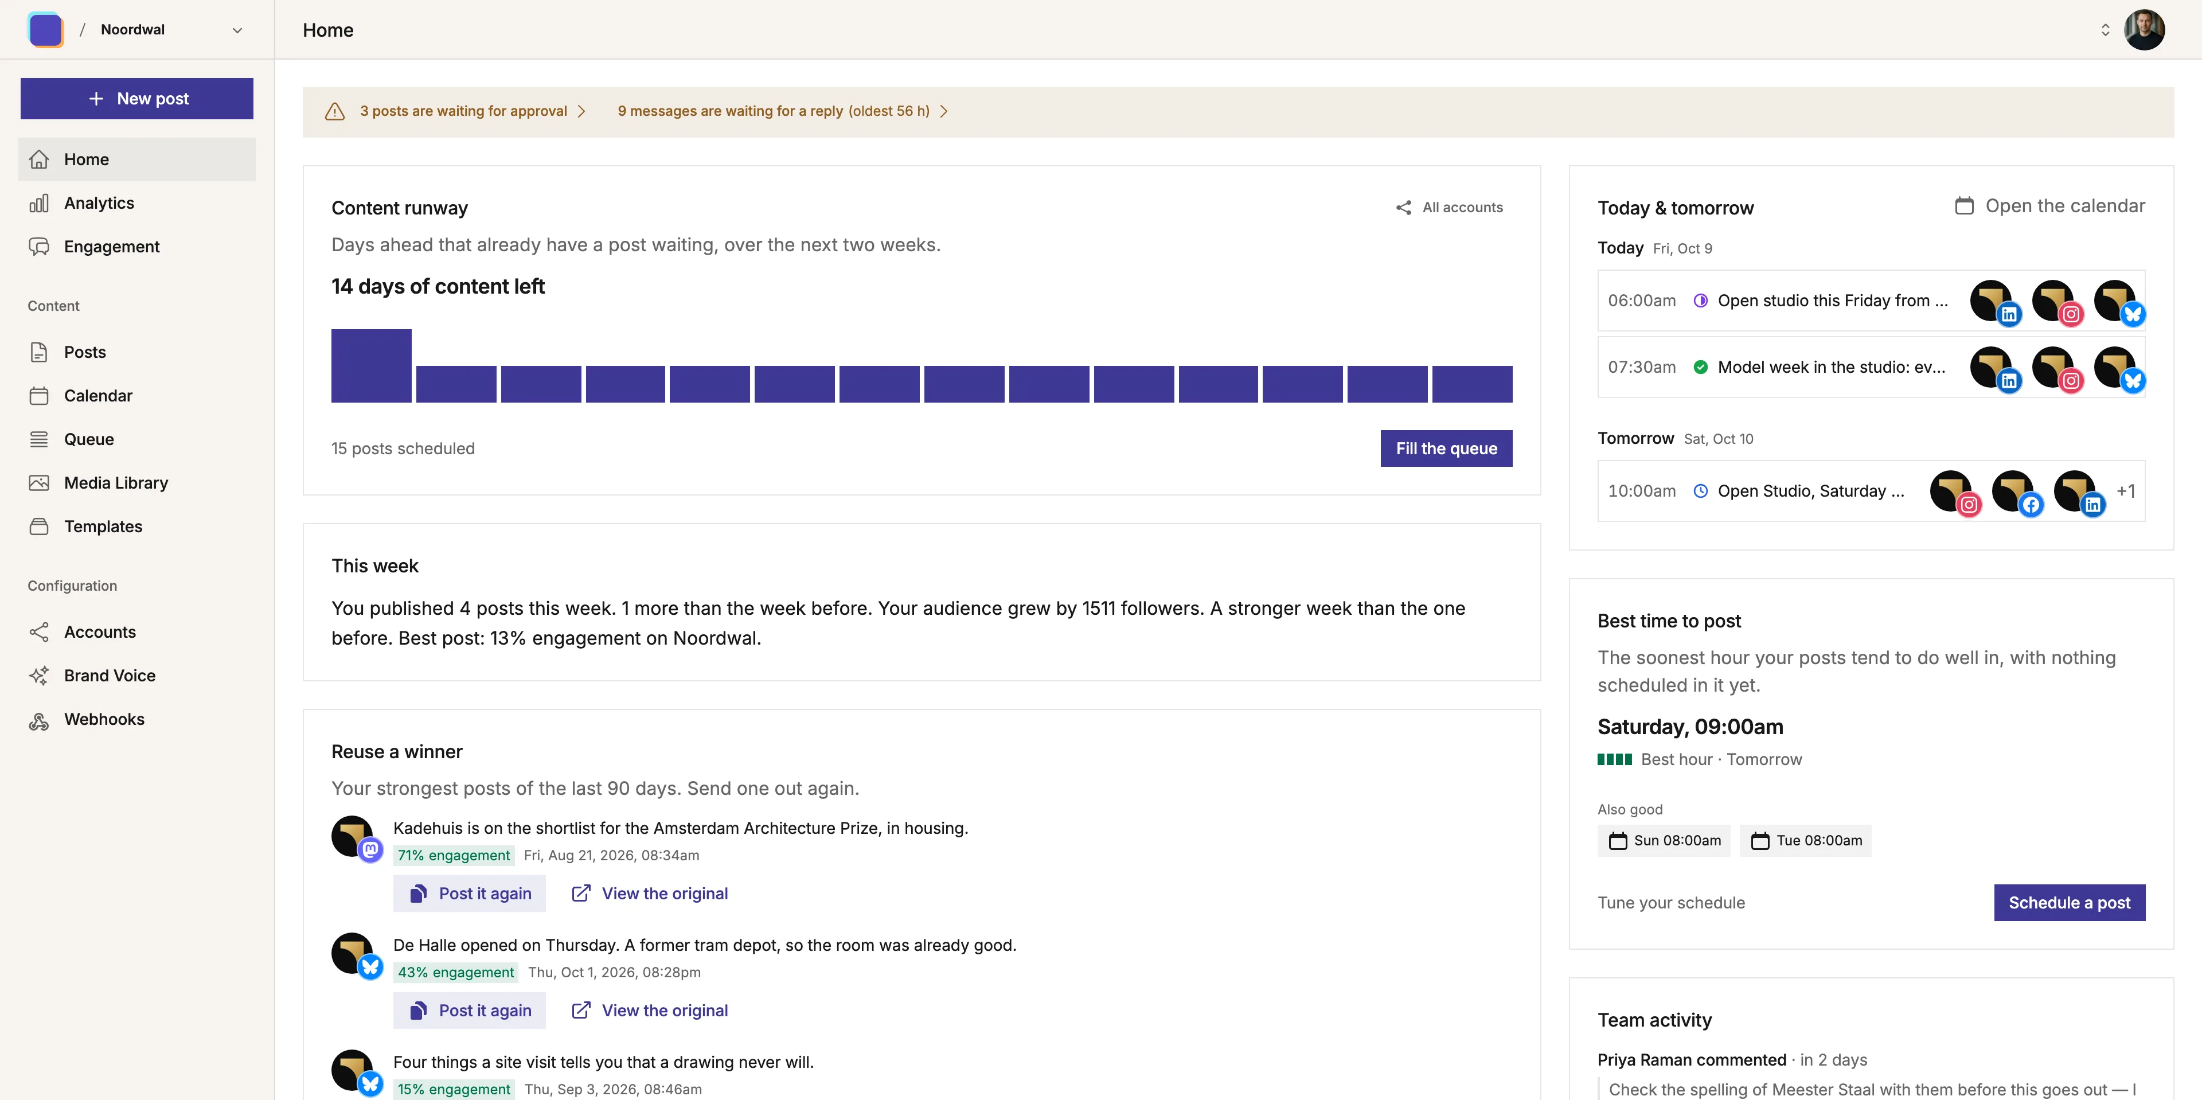The height and width of the screenshot is (1100, 2202).
Task: Select Tue 08:00am time chip
Action: click(x=1805, y=841)
